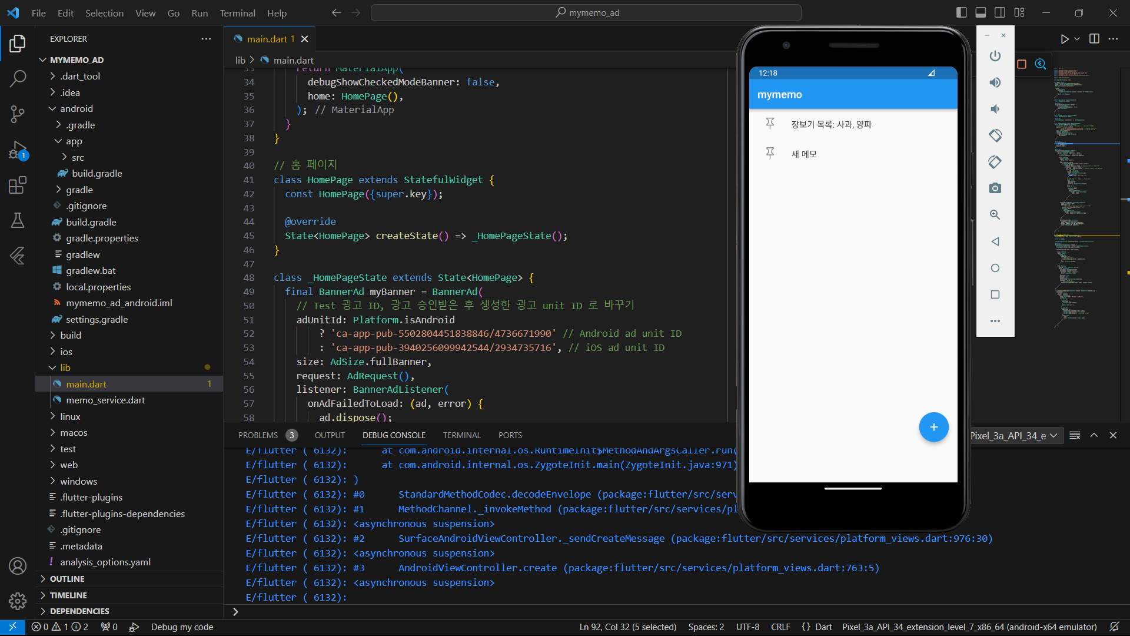Toggle notifications bell in status bar
The image size is (1130, 636).
click(1114, 627)
